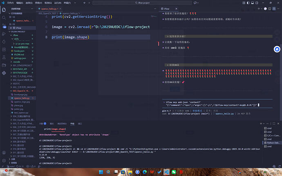Click the floating blue assistant circle icon
The image size is (282, 176).
pyautogui.click(x=277, y=49)
